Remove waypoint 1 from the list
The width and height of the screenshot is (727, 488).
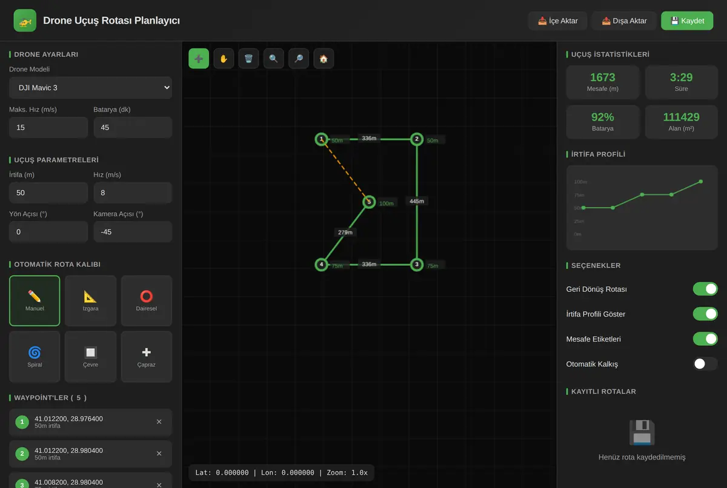point(159,422)
